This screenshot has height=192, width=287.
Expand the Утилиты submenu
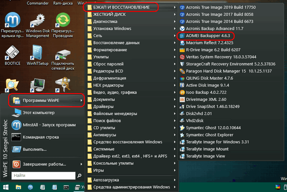(131, 57)
